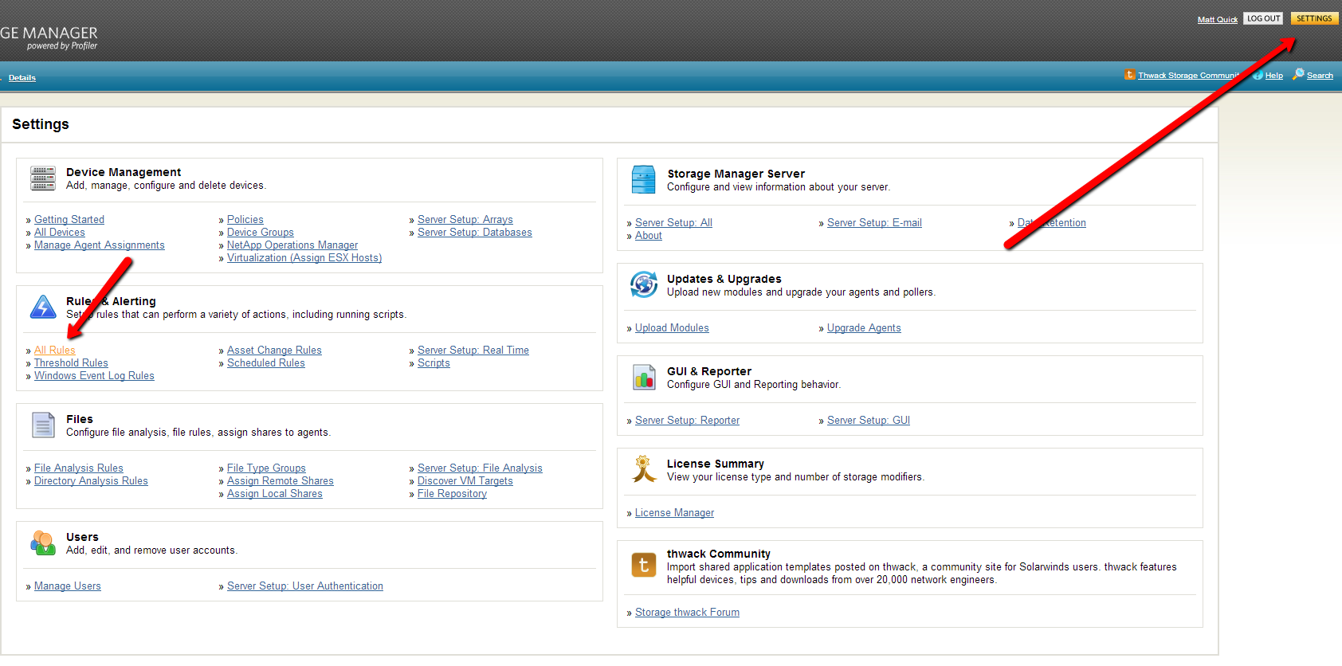
Task: Click the Users people icon
Action: [43, 543]
